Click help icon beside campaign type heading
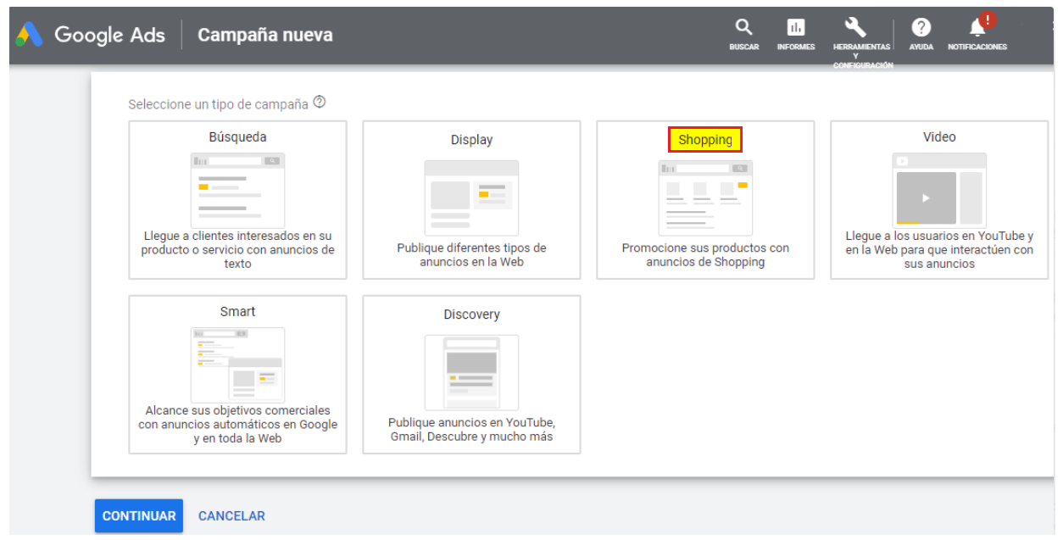This screenshot has width=1063, height=540. tap(320, 103)
